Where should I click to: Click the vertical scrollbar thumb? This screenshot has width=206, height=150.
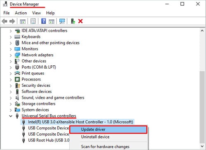pos(202,107)
